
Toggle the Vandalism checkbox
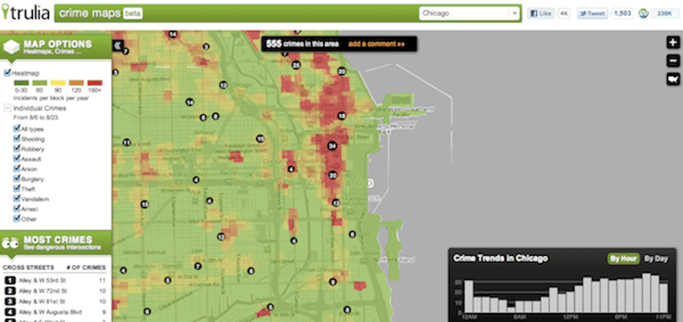pos(17,199)
